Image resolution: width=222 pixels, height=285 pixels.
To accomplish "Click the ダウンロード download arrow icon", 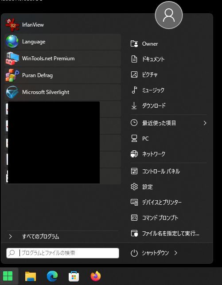I will tap(134, 105).
